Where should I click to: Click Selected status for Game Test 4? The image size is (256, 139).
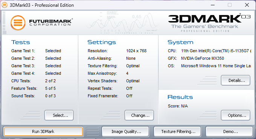[53, 73]
